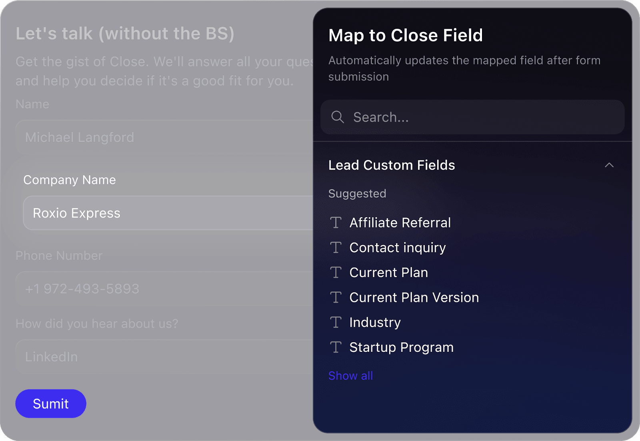Click Show all link
The height and width of the screenshot is (441, 640).
point(350,376)
